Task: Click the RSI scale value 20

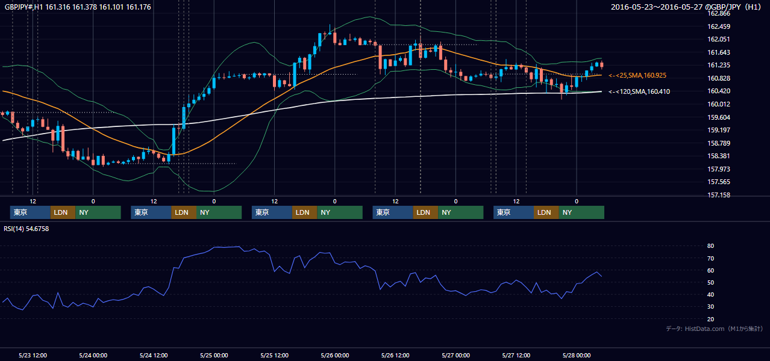Action: point(711,319)
